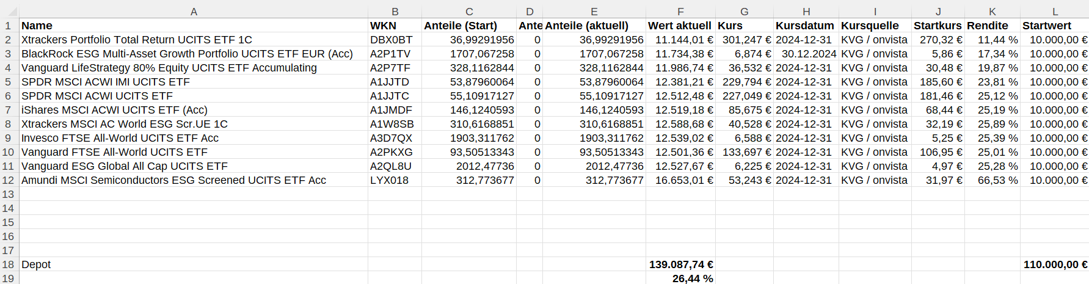1089x284 pixels.
Task: Select column L header
Action: (1055, 11)
